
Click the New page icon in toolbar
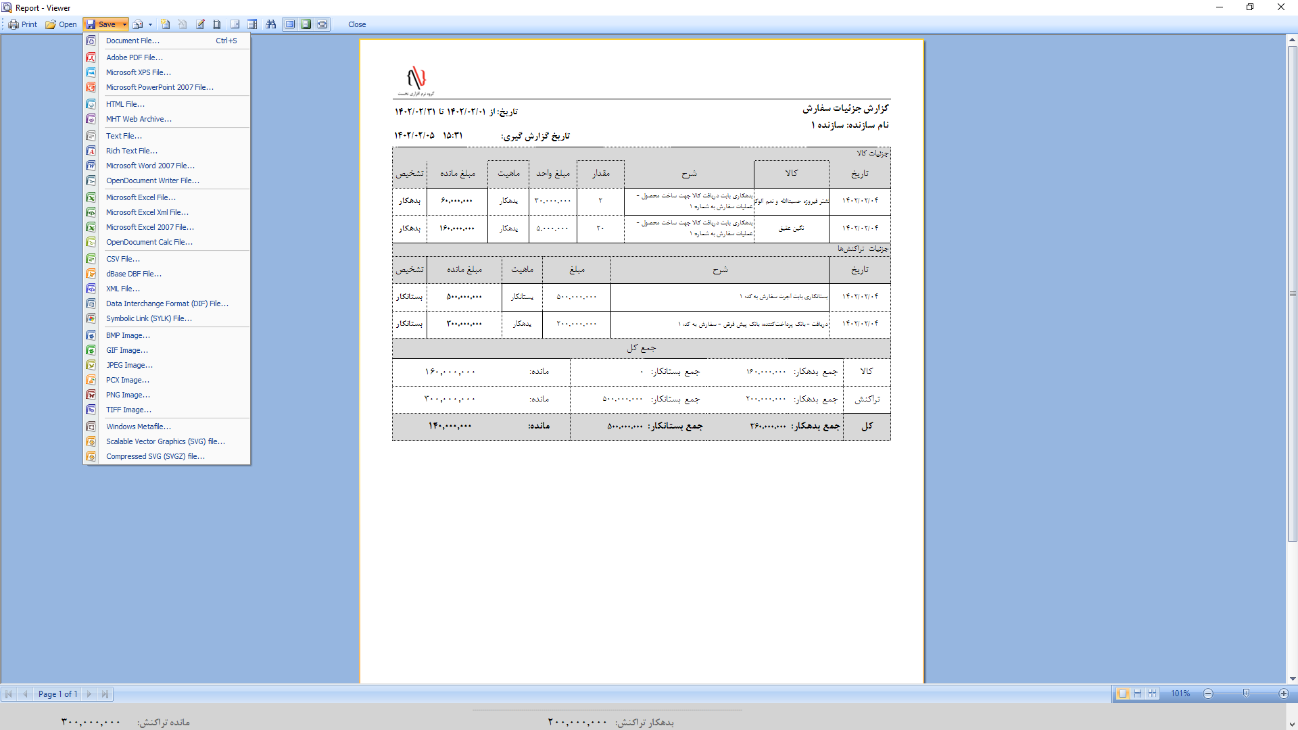(x=166, y=24)
